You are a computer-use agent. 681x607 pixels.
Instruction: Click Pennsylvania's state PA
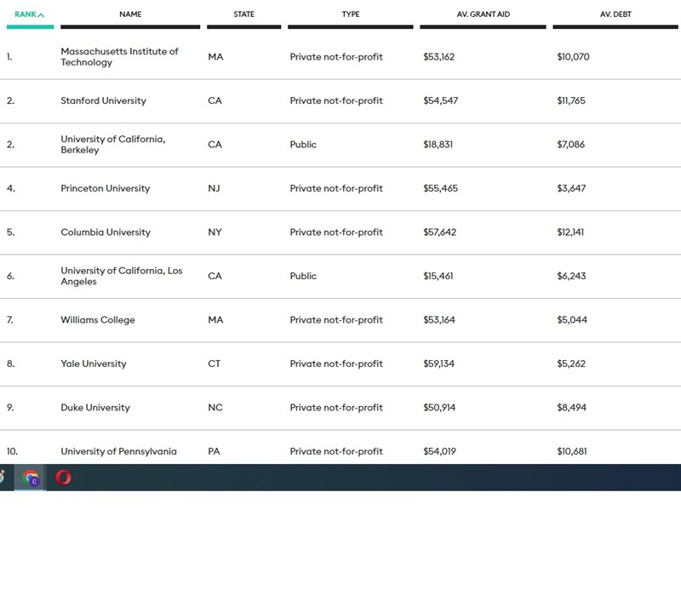[x=214, y=452]
